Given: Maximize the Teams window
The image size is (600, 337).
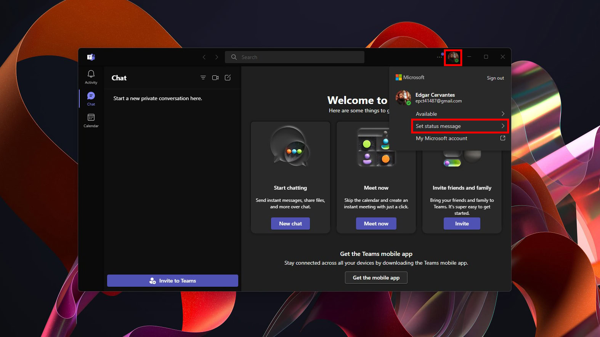Looking at the screenshot, I should [486, 57].
